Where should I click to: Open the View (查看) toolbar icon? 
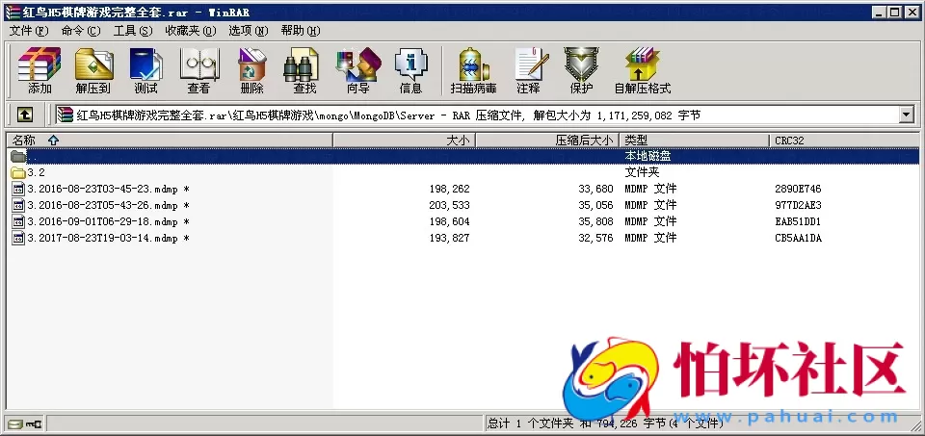click(199, 70)
